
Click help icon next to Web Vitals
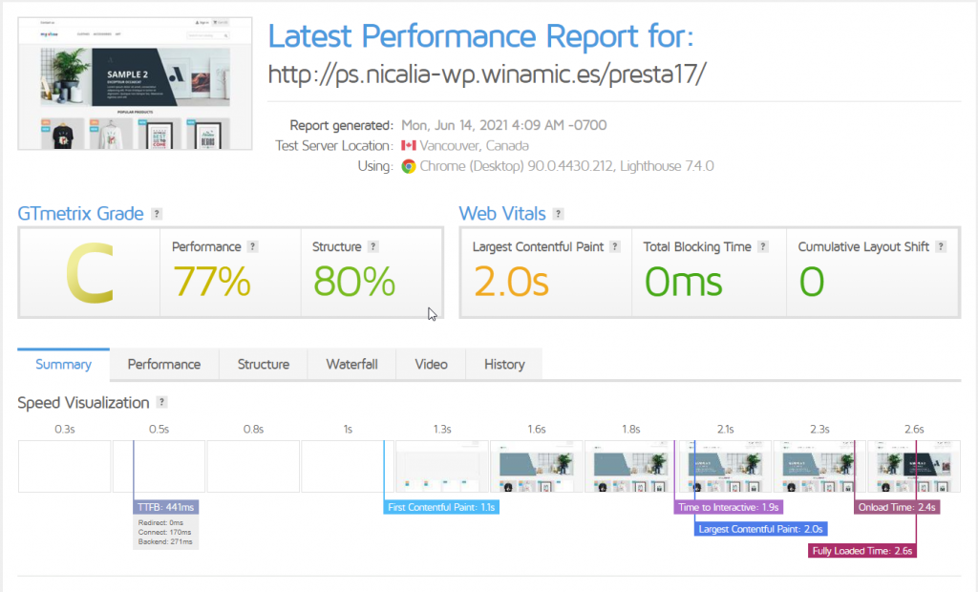point(559,214)
